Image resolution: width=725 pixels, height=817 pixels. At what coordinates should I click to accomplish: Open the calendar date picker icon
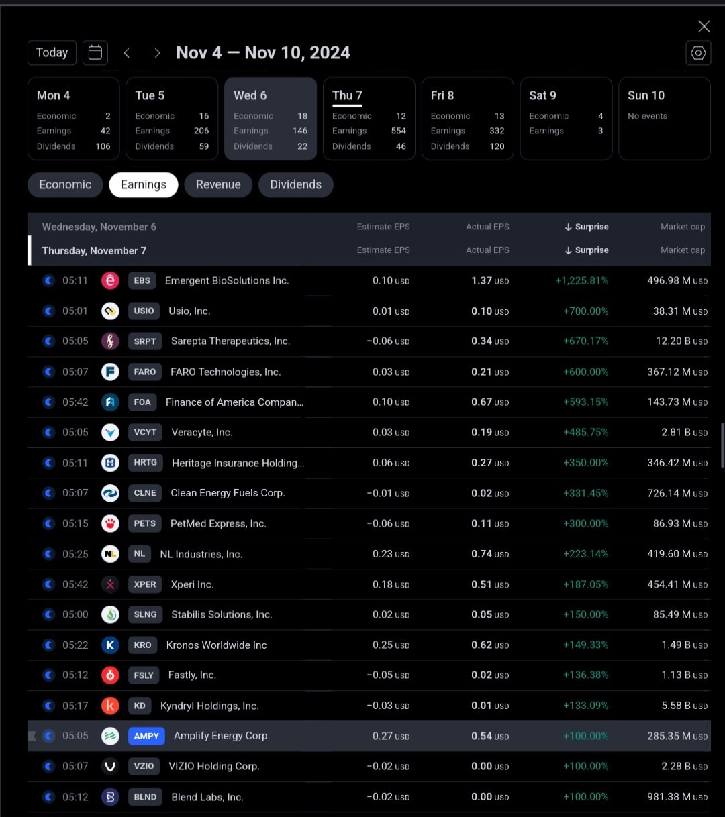pos(95,52)
